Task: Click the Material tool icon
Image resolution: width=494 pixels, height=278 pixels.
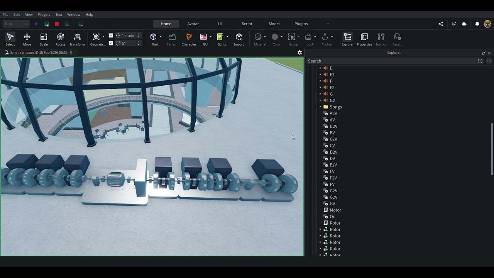Action: point(258,37)
